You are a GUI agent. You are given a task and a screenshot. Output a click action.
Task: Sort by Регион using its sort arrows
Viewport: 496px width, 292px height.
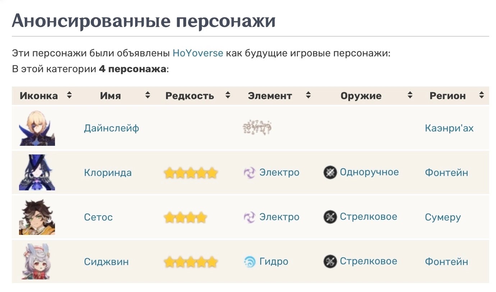click(x=482, y=96)
